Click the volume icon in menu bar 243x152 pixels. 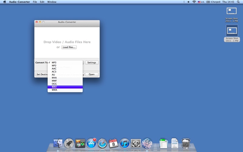click(x=188, y=2)
